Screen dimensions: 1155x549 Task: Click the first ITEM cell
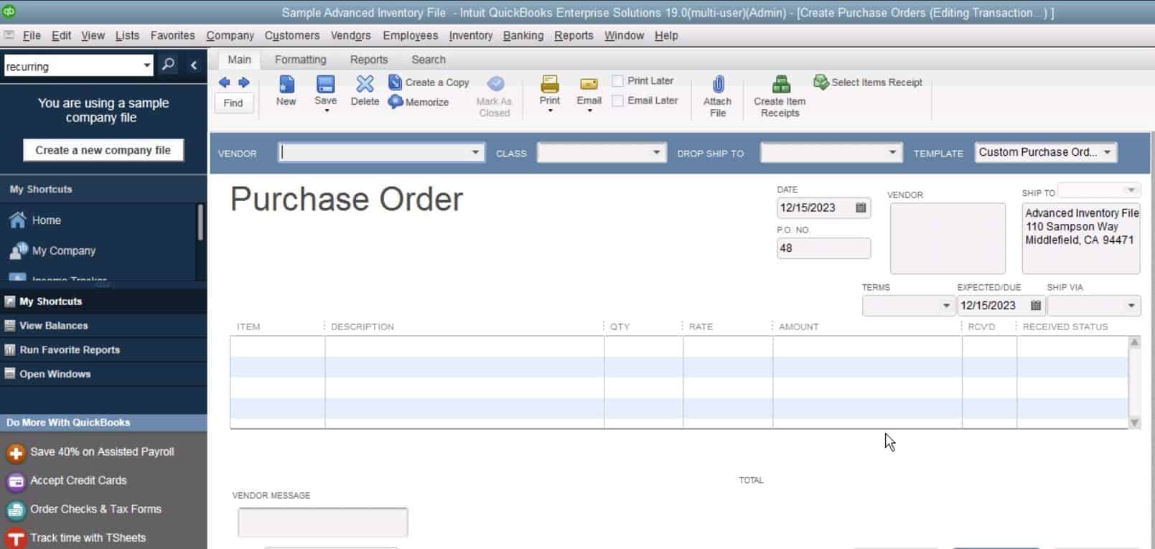click(278, 347)
